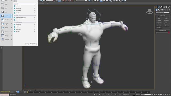Select the Space Warps category icon
171x96 pixels.
pyautogui.click(x=167, y=10)
